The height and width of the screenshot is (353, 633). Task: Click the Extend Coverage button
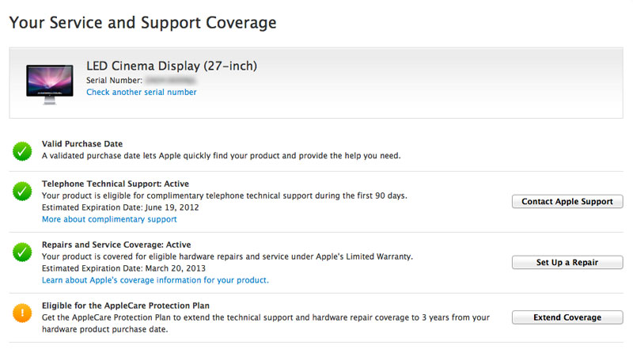pyautogui.click(x=567, y=317)
